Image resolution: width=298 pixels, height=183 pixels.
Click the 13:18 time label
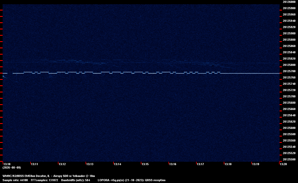228,164
